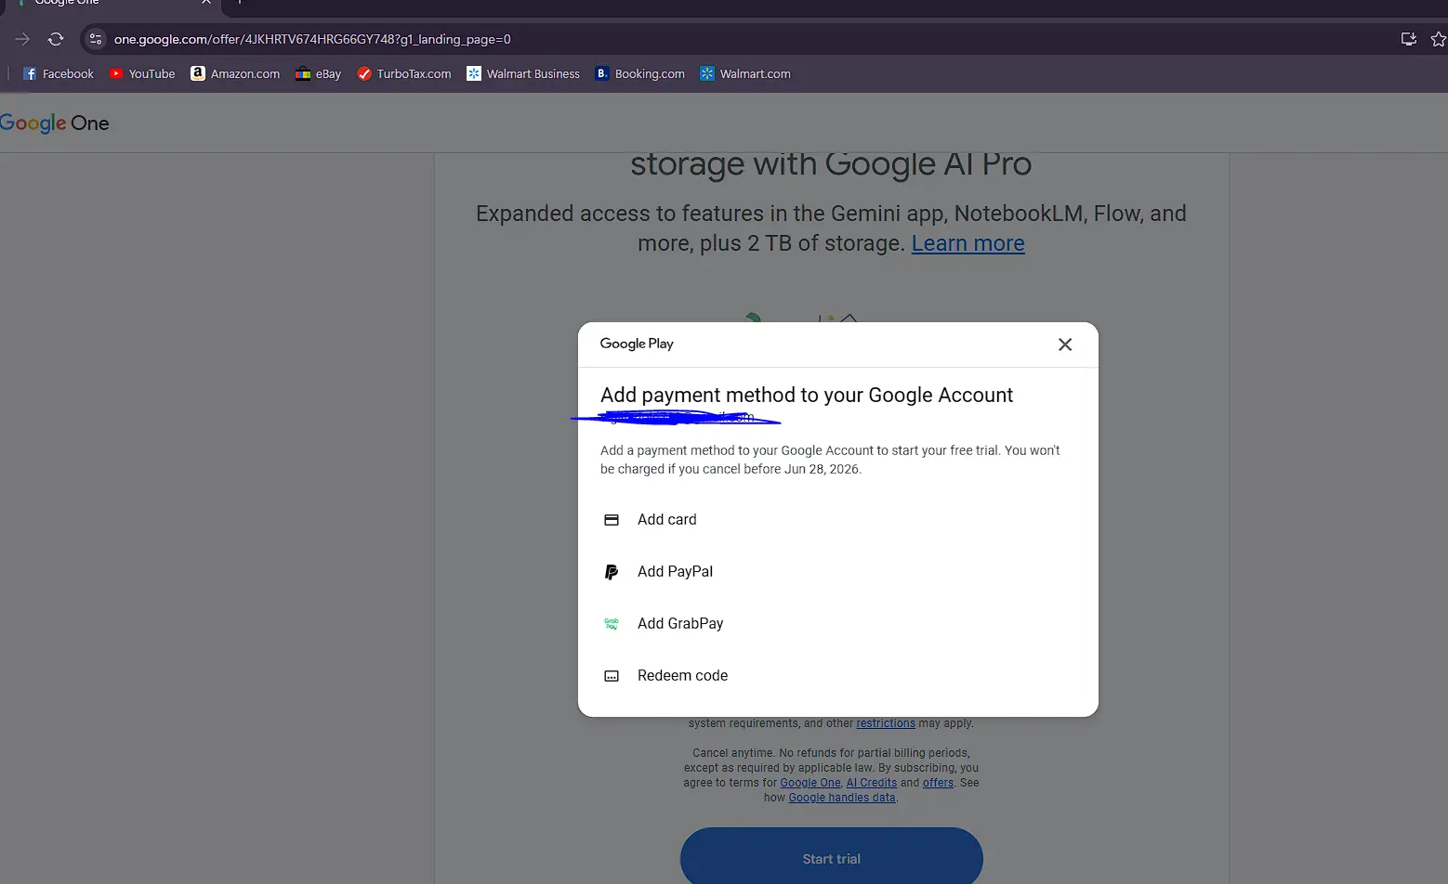This screenshot has width=1448, height=884.
Task: Open TurboTax.com bookmark
Action: 404,74
